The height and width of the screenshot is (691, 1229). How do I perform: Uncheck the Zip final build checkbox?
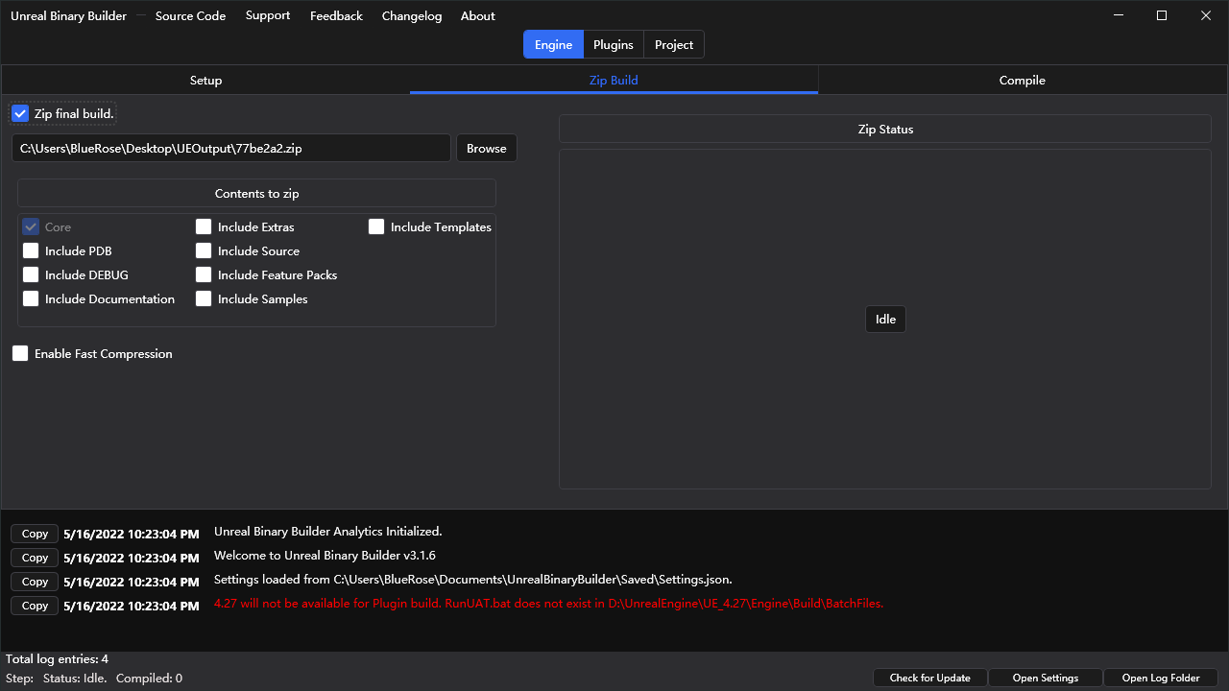[x=20, y=114]
